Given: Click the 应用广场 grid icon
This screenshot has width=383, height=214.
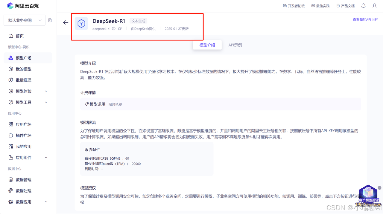Looking at the screenshot, I should [11, 124].
